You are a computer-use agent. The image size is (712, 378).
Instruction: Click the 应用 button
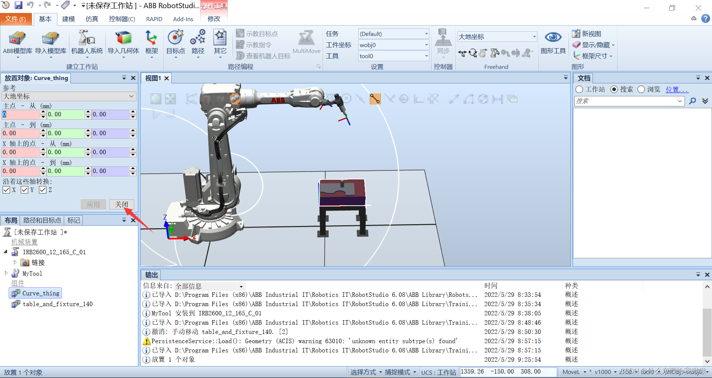click(93, 204)
